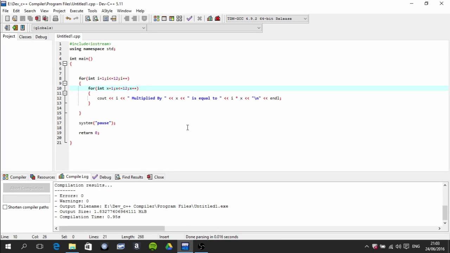Viewport: 450px width, 253px height.
Task: Close current file via red toolbar icon
Action: click(x=38, y=19)
